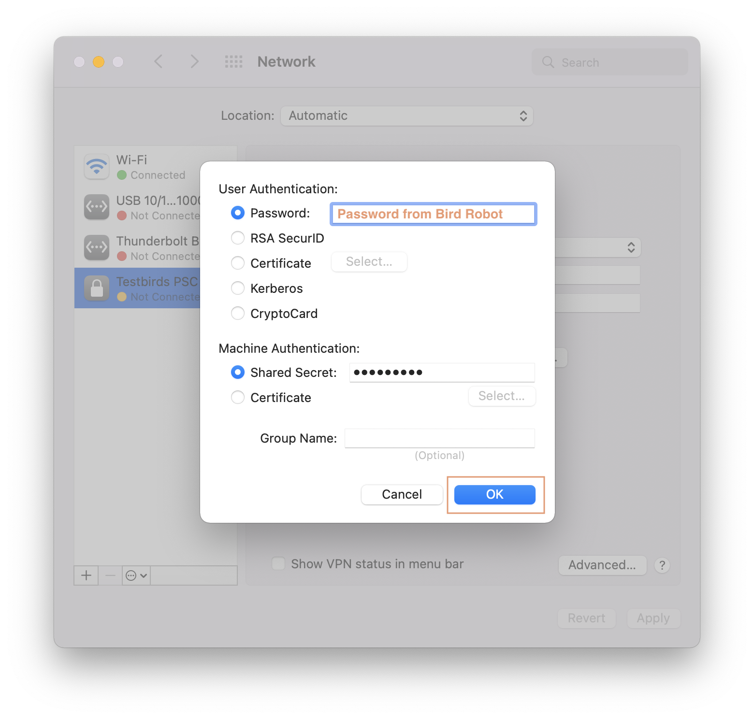Remove selected interface with minus
Viewport: 754px width, 719px height.
[110, 575]
